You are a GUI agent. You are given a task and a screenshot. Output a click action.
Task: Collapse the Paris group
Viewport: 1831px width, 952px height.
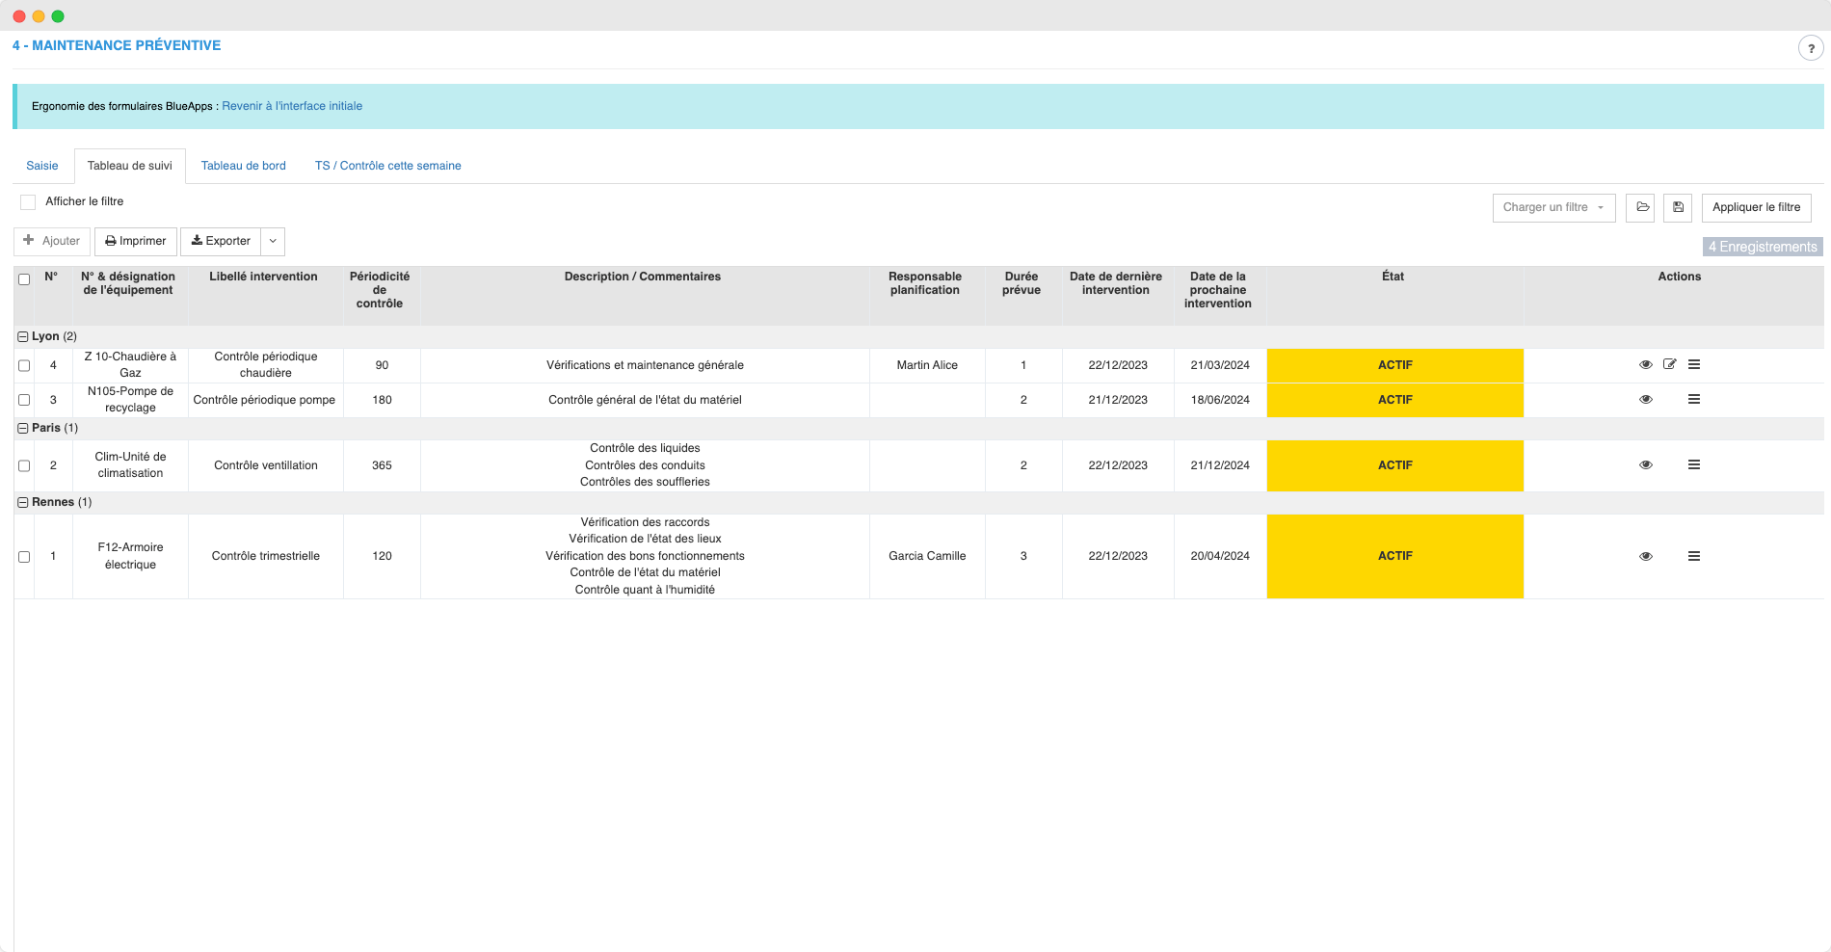23,429
